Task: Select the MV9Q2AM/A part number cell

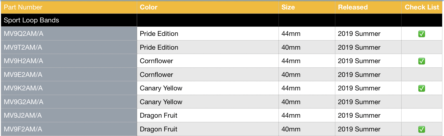Action: coord(24,34)
